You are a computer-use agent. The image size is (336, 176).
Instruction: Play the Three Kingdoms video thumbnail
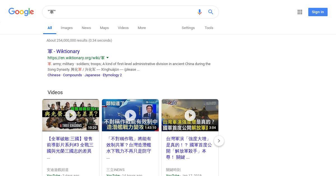click(x=71, y=115)
